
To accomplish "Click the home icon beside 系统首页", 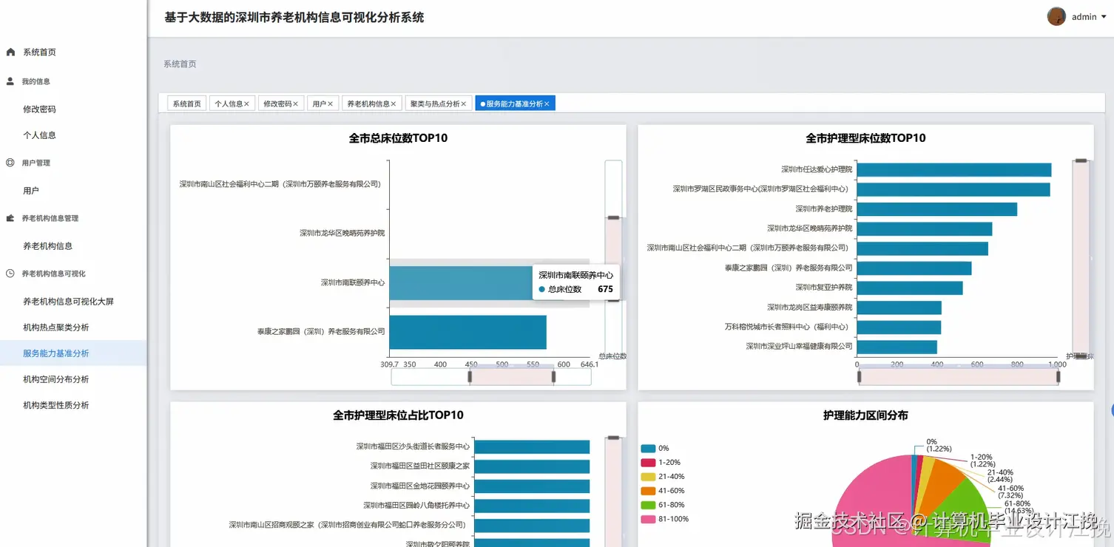I will pyautogui.click(x=10, y=52).
